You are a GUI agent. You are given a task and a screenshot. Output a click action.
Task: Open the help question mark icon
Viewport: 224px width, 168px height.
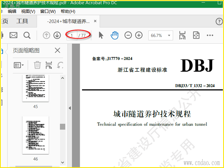pyautogui.click(x=219, y=22)
